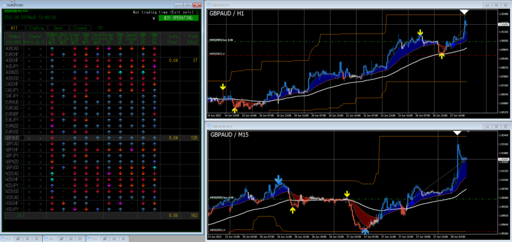Click the cyan SEMA4 arrow for NZDCAD
Viewport: 512px width, 242px height.
[52, 174]
